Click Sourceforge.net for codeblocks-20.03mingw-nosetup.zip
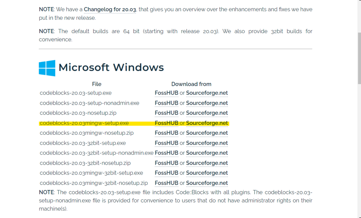Image resolution: width=361 pixels, height=218 pixels. point(207,133)
